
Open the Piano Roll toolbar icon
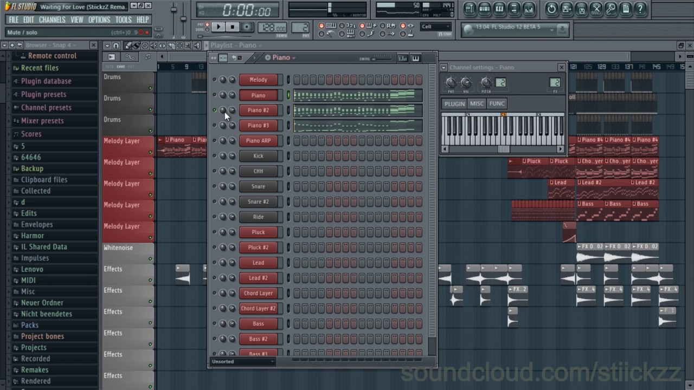(499, 9)
